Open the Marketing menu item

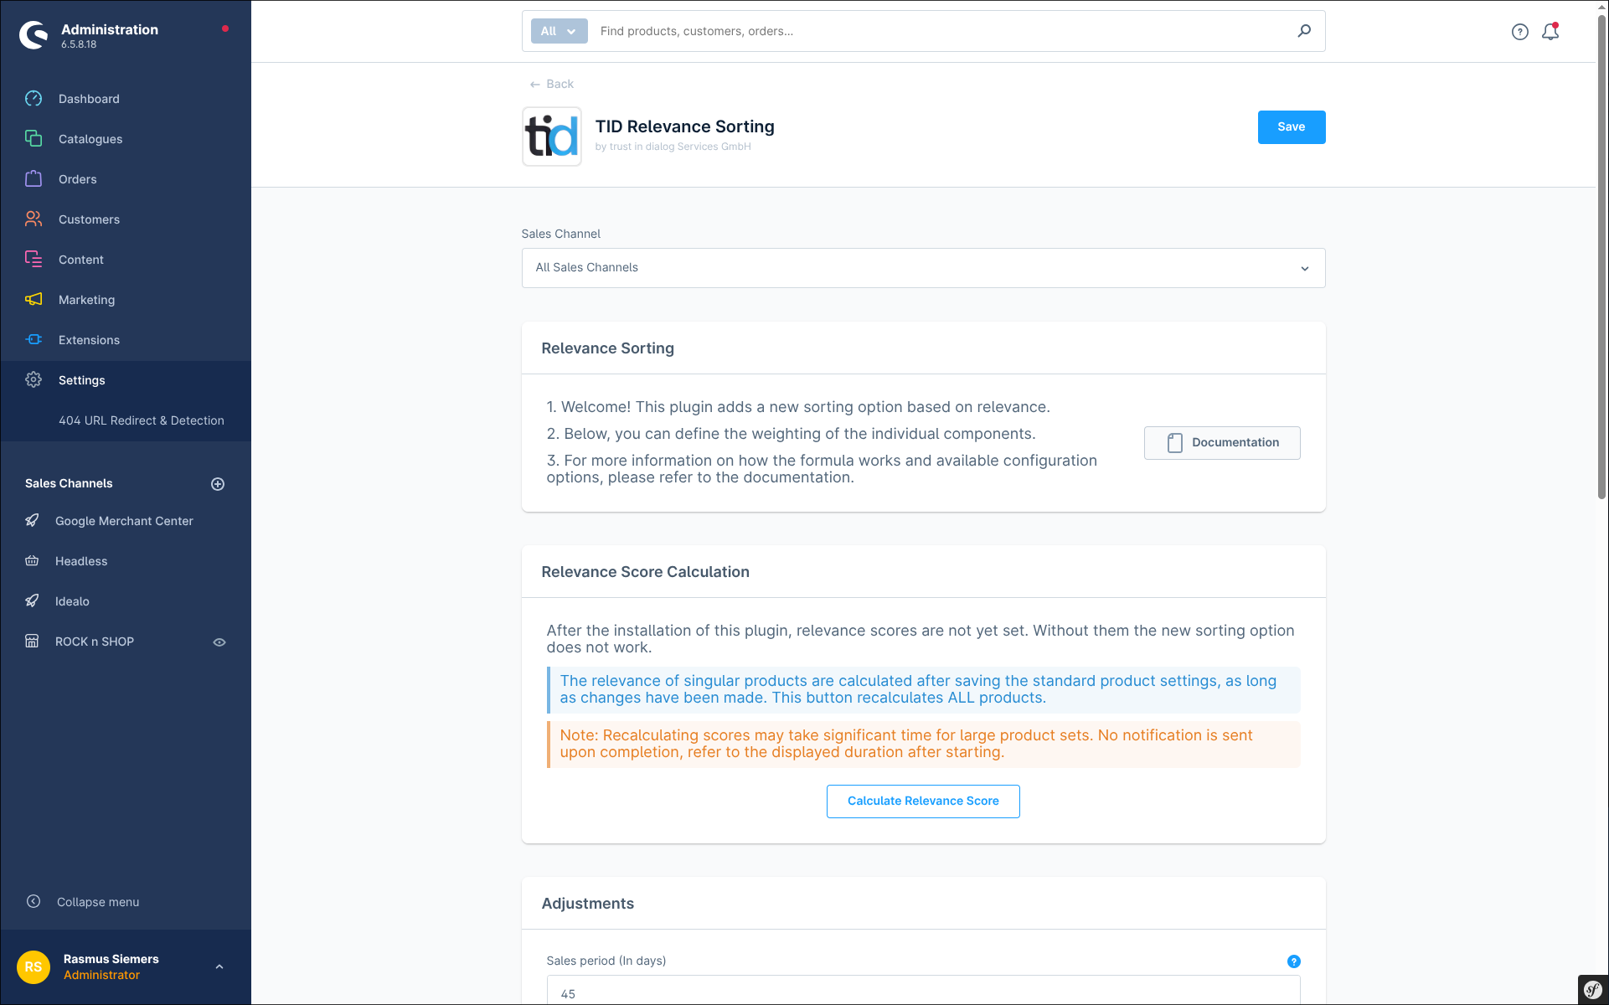[86, 300]
